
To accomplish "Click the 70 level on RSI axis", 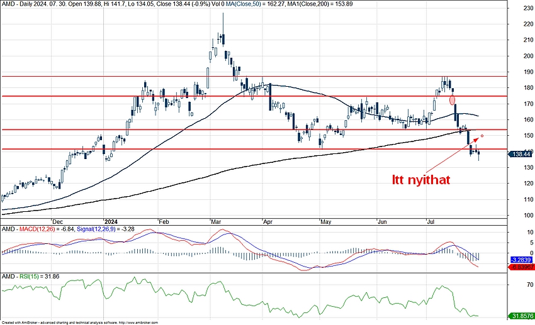I will point(530,285).
